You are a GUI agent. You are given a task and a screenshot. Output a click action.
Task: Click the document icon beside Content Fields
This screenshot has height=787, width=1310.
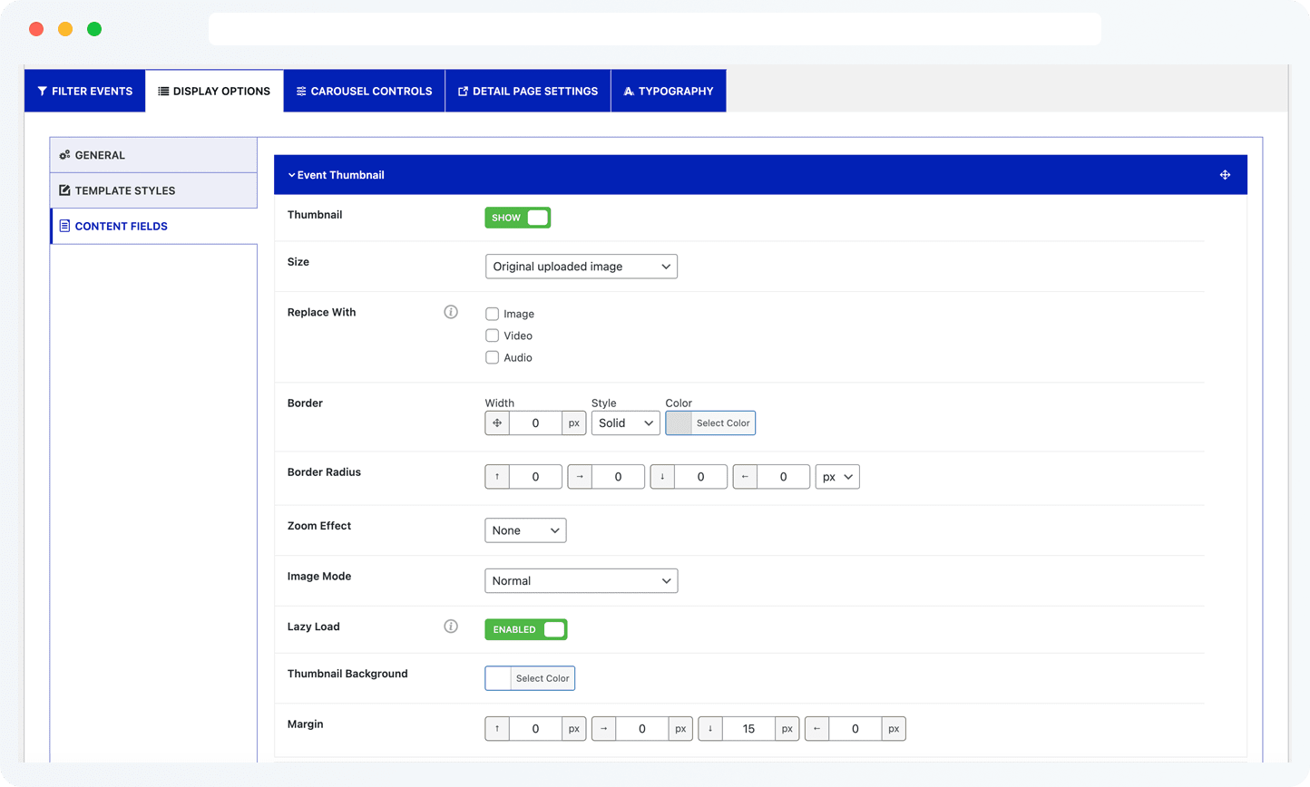(64, 226)
